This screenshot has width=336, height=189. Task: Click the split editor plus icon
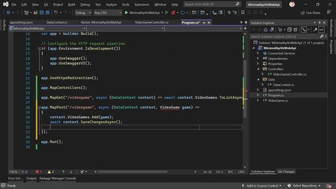click(x=245, y=28)
